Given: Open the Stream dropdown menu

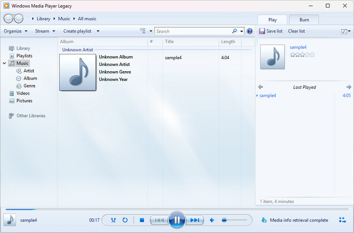Looking at the screenshot, I should (x=45, y=31).
